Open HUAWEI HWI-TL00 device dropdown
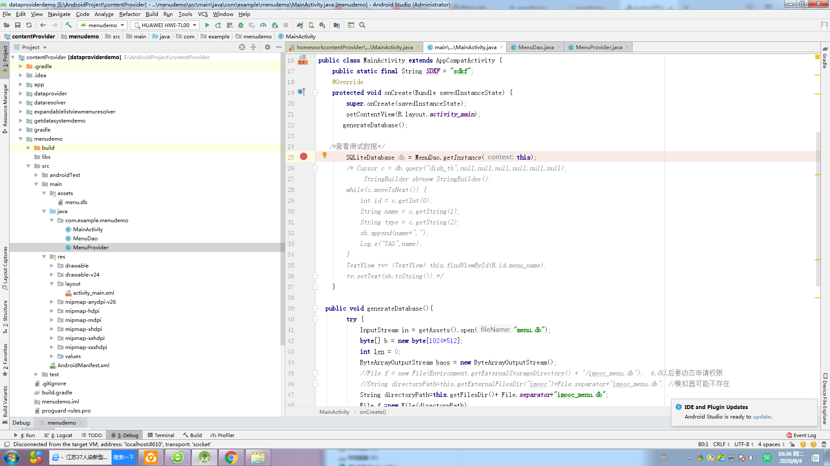The image size is (830, 466). (x=165, y=25)
